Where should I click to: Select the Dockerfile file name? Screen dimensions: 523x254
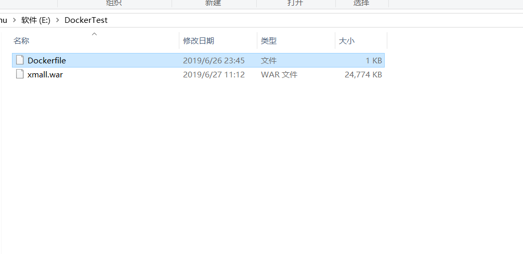coord(47,61)
